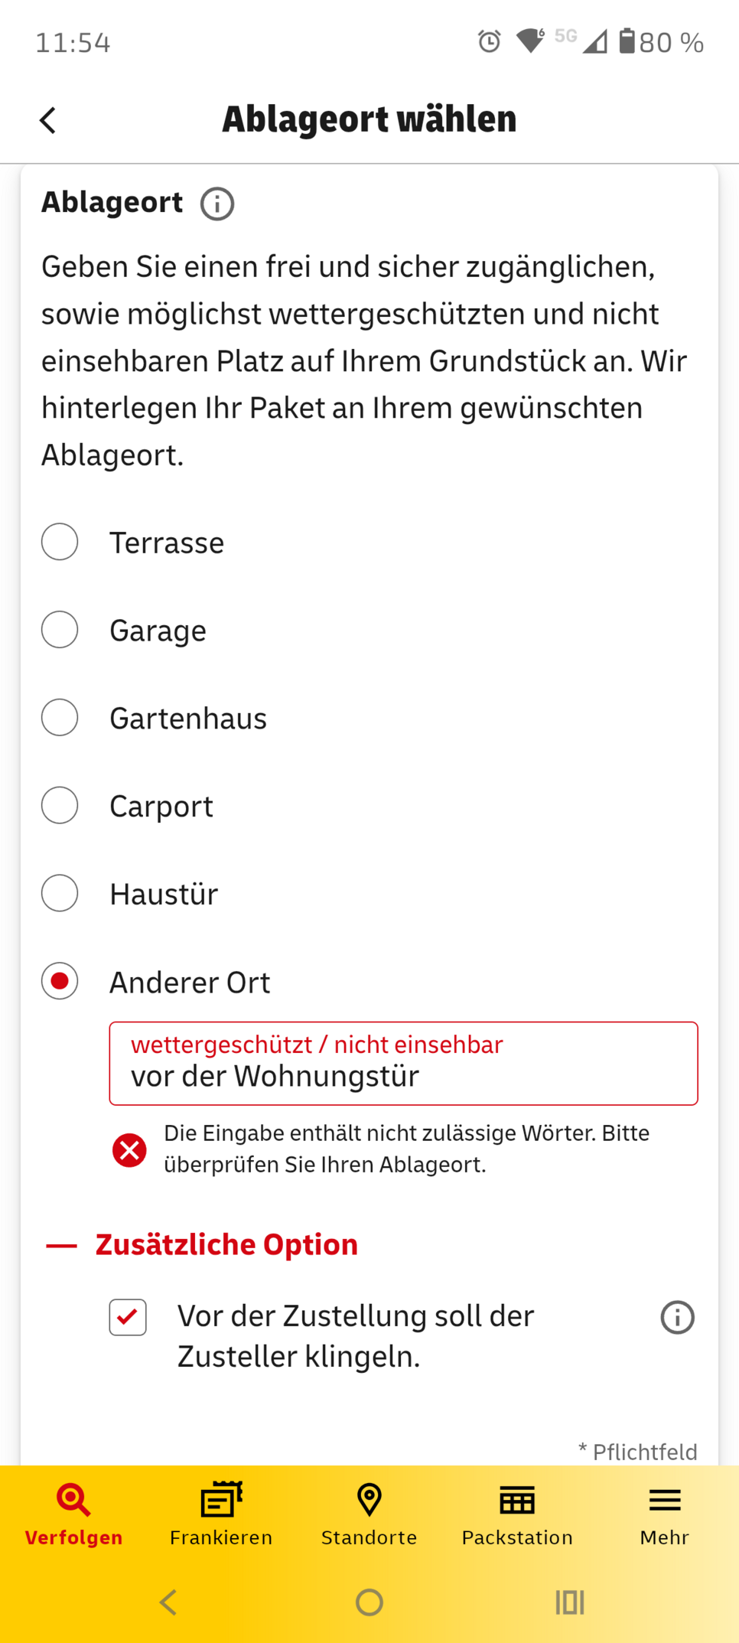The image size is (739, 1643).
Task: Tap the back arrow in header
Action: coord(47,120)
